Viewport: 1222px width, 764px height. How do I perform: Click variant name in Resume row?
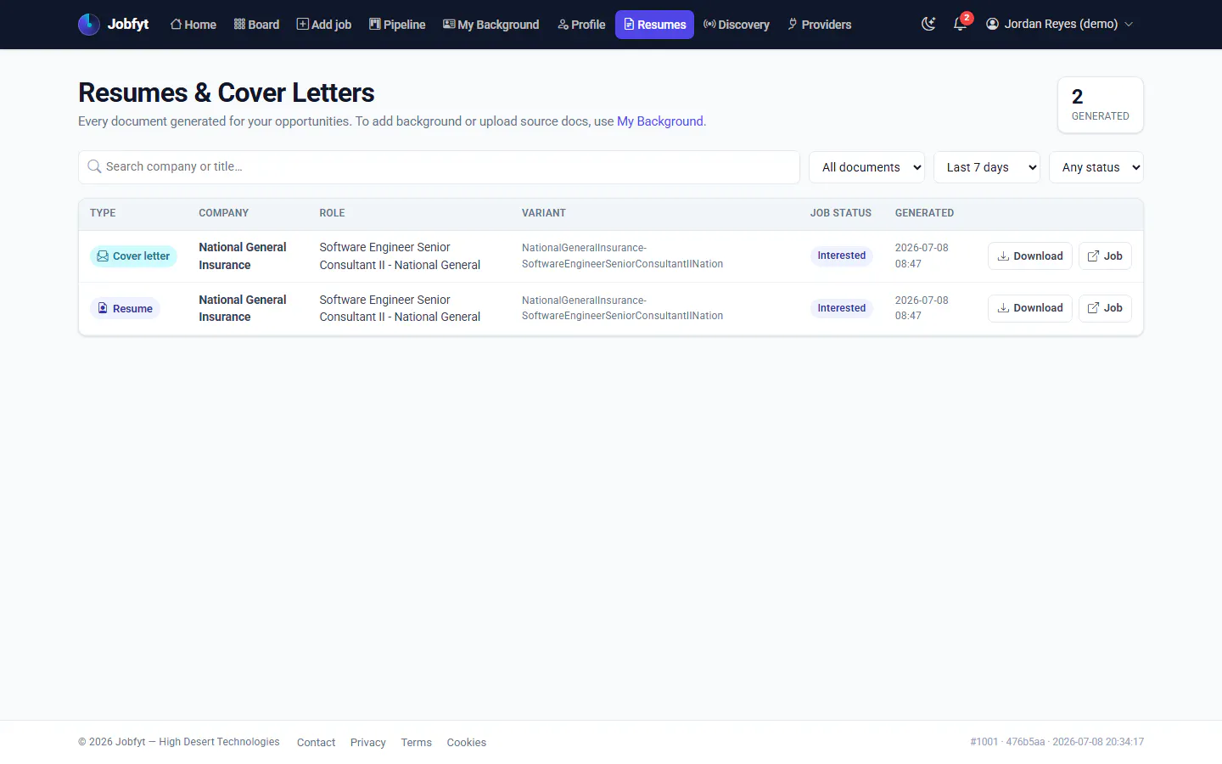coord(623,308)
